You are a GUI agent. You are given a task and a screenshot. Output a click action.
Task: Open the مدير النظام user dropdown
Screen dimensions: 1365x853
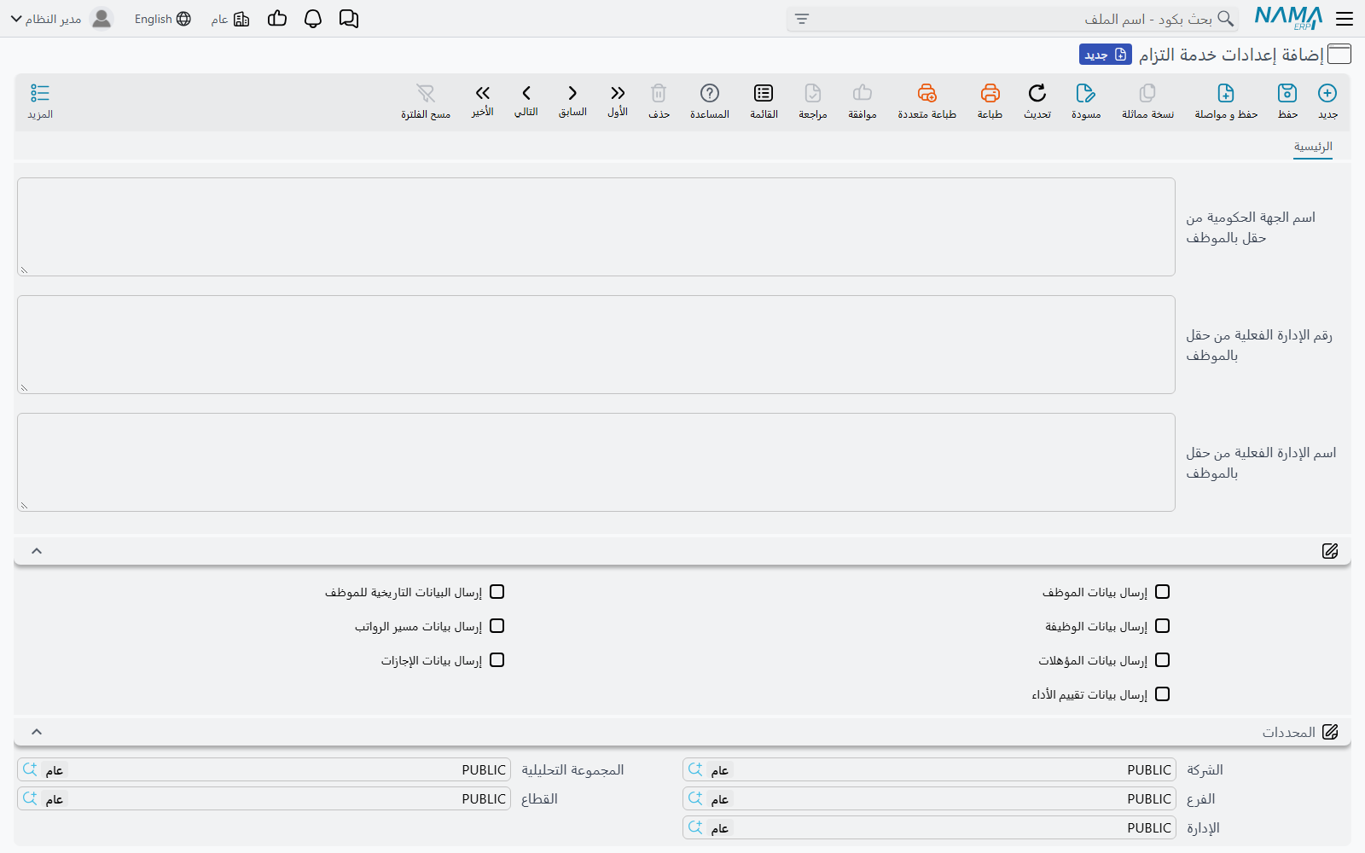pyautogui.click(x=61, y=19)
